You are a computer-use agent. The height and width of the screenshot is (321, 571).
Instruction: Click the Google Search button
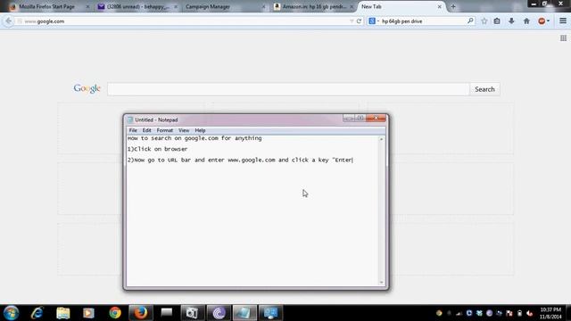[484, 89]
